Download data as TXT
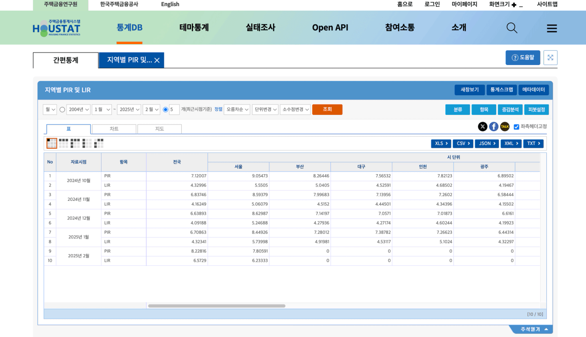Viewport: 586px width, 337px height. (x=533, y=144)
